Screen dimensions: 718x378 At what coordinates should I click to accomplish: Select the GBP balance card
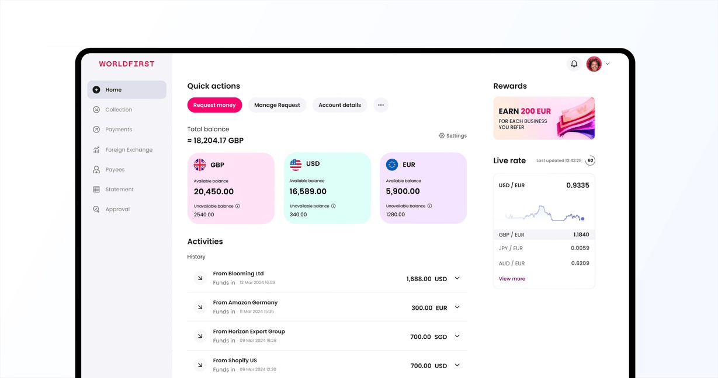pyautogui.click(x=231, y=188)
